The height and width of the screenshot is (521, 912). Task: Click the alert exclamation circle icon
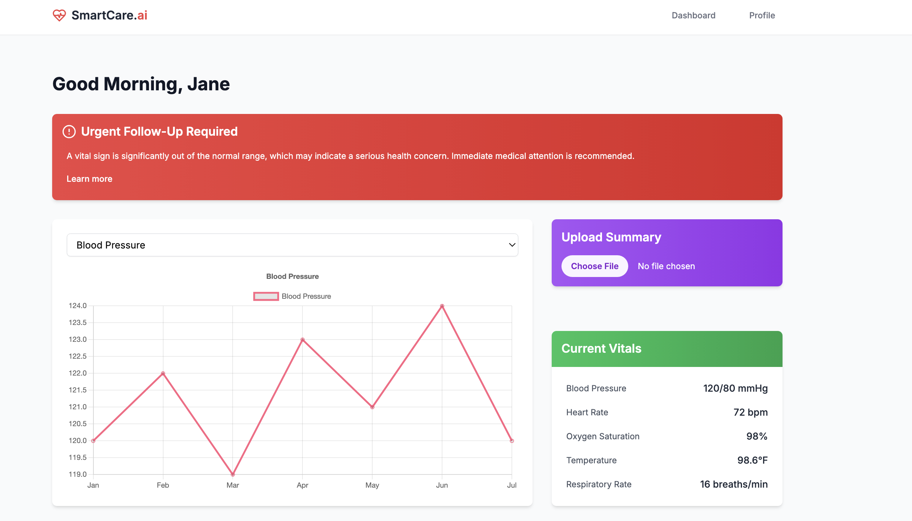coord(69,132)
